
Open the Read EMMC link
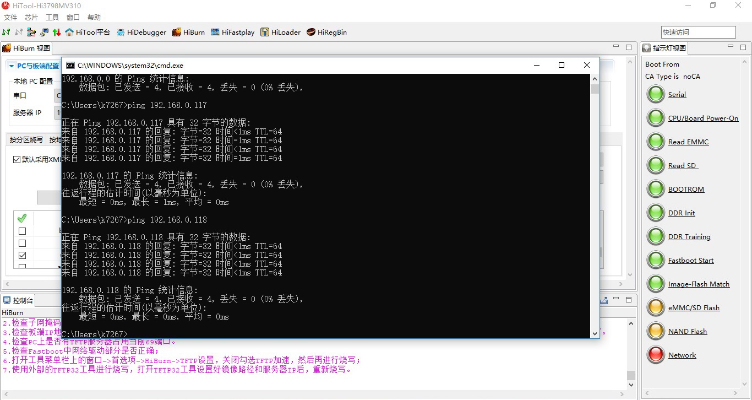(x=688, y=142)
